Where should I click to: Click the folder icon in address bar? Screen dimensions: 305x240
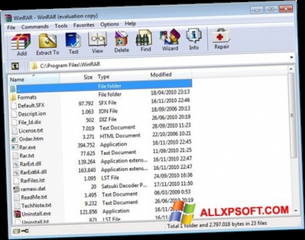tap(34, 66)
